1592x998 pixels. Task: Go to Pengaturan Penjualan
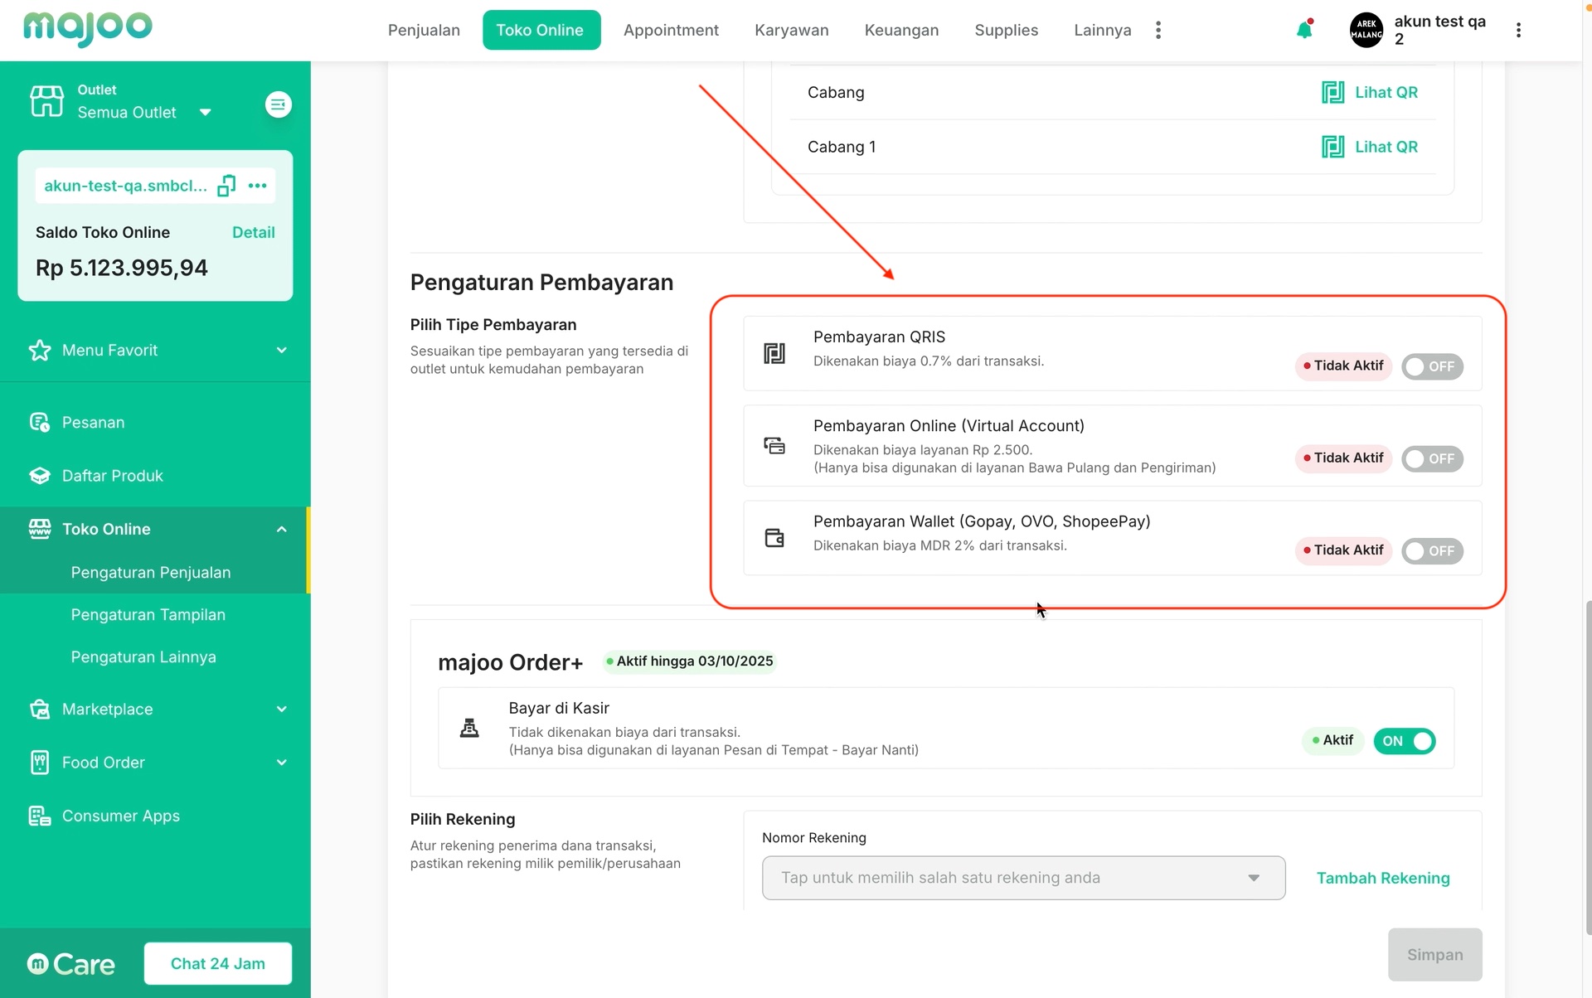tap(151, 573)
